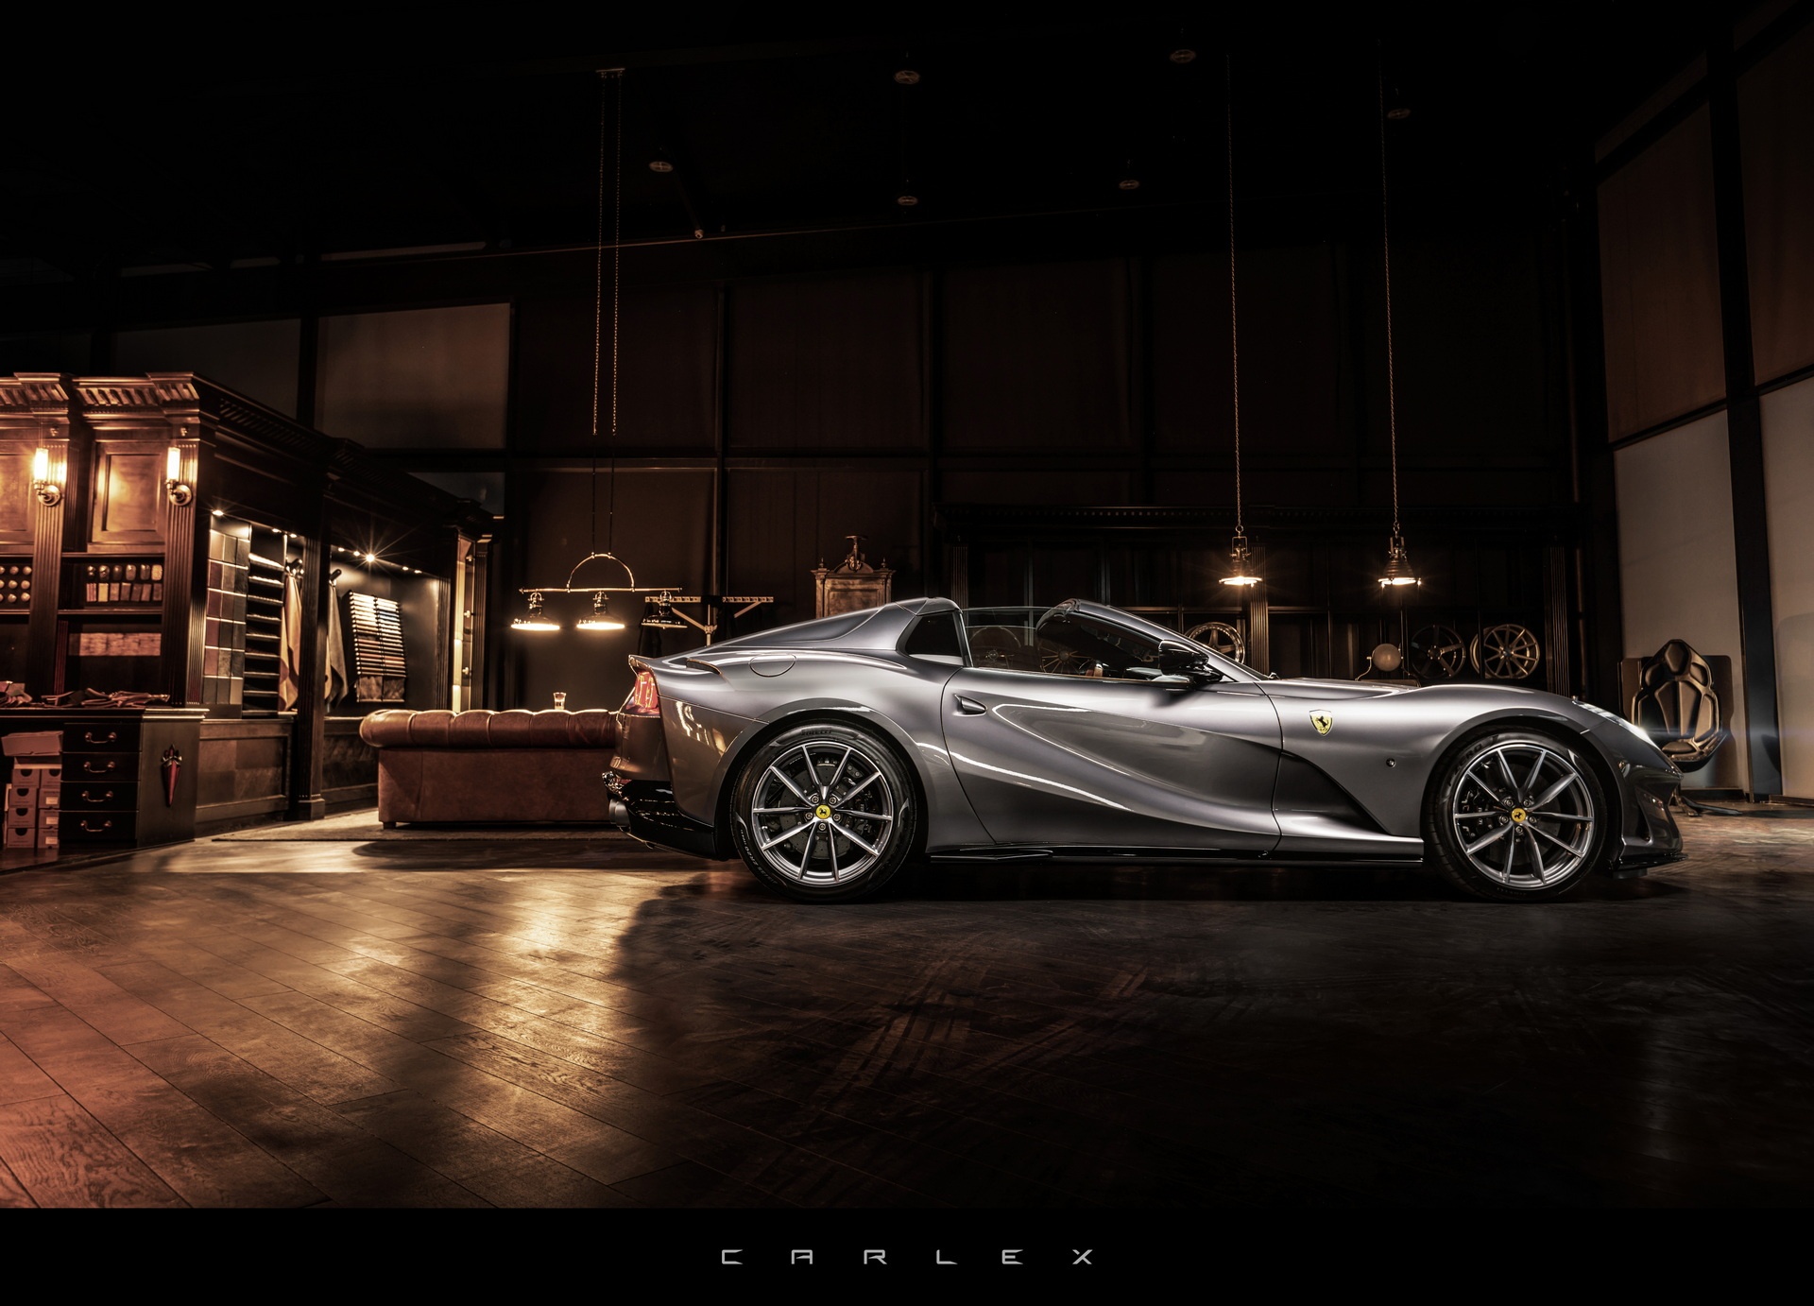Expand the louvered blind panel on the shelf

(374, 632)
